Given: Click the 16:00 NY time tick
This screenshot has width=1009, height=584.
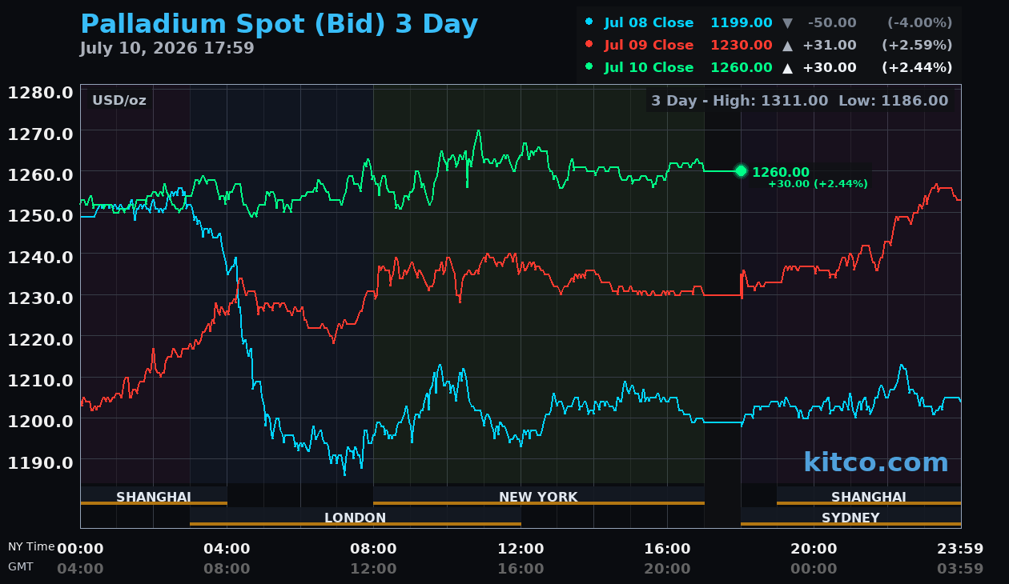Looking at the screenshot, I should pos(667,549).
